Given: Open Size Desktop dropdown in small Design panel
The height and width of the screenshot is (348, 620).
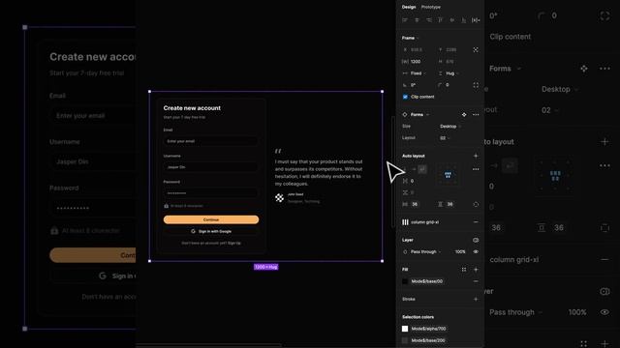Looking at the screenshot, I should coord(450,127).
